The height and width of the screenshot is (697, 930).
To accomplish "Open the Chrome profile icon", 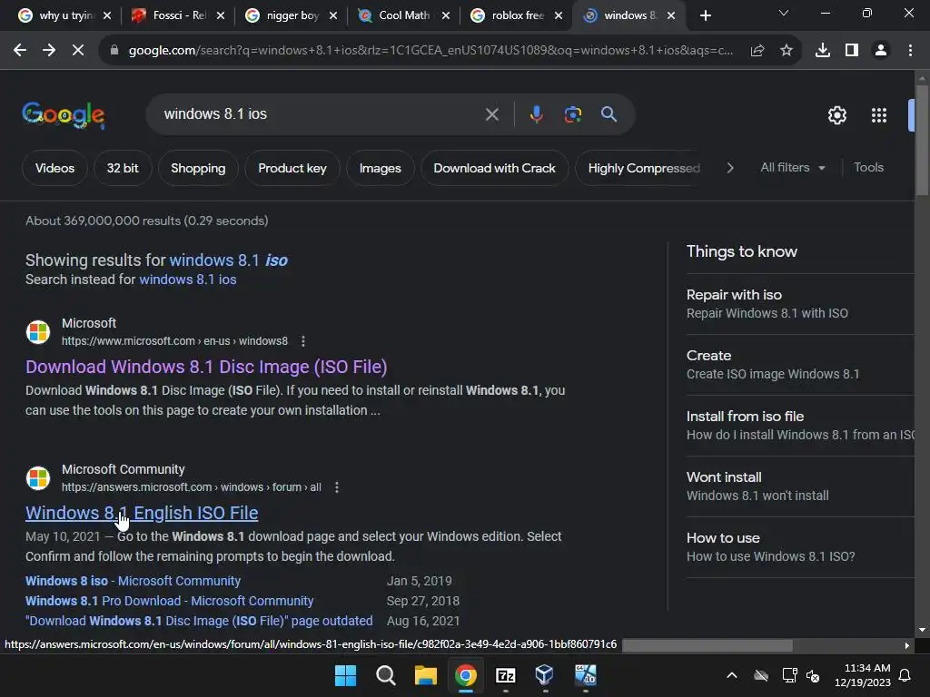I will tap(881, 51).
